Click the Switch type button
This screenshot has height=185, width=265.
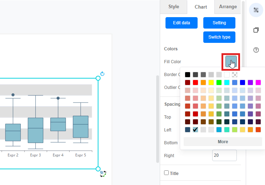pyautogui.click(x=219, y=37)
